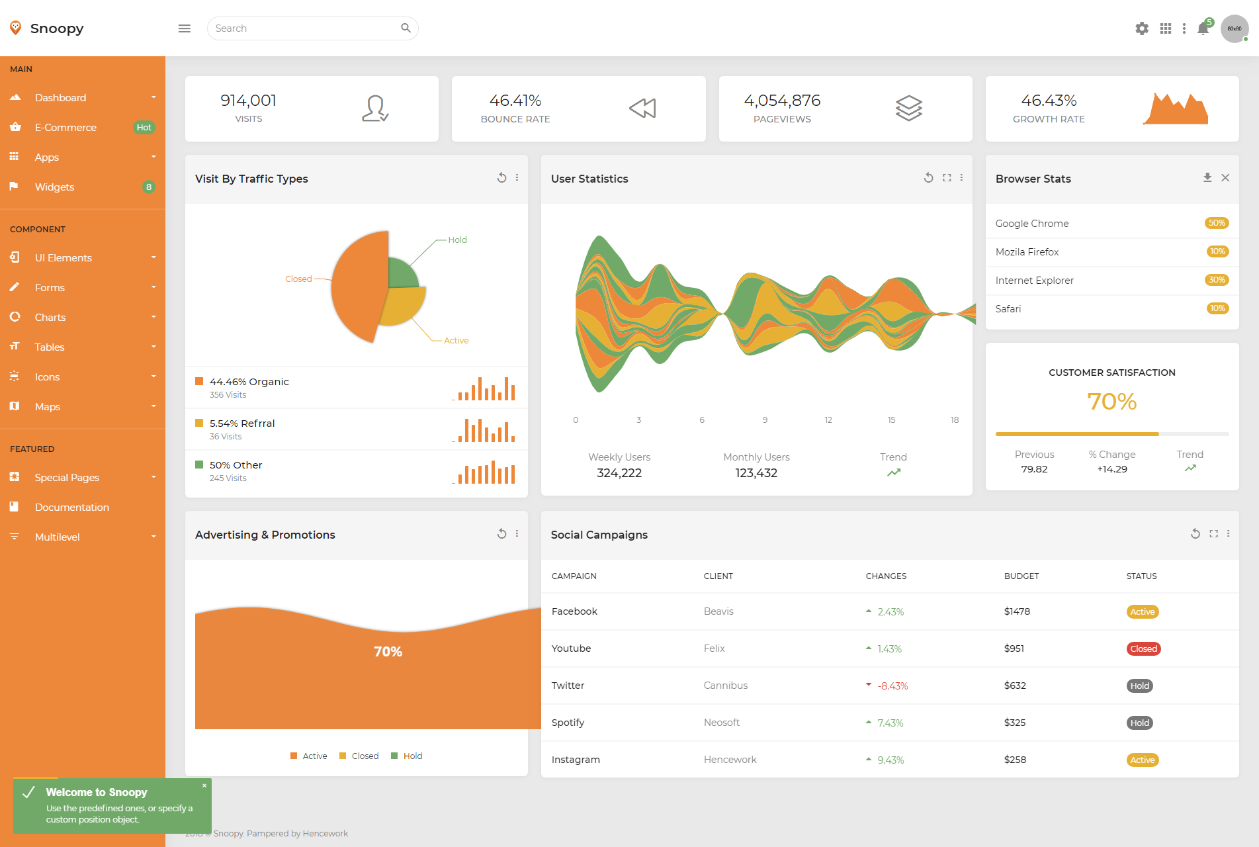Click the Hencework footer link
Image resolution: width=1259 pixels, height=847 pixels.
325,833
